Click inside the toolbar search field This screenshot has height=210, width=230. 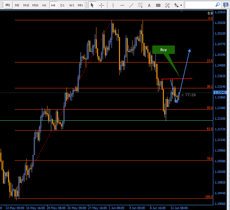pos(199,5)
